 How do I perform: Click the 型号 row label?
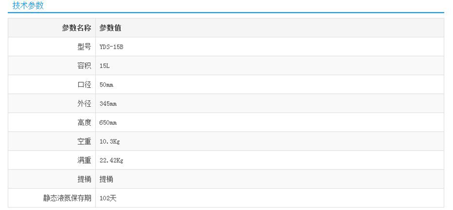pyautogui.click(x=84, y=47)
